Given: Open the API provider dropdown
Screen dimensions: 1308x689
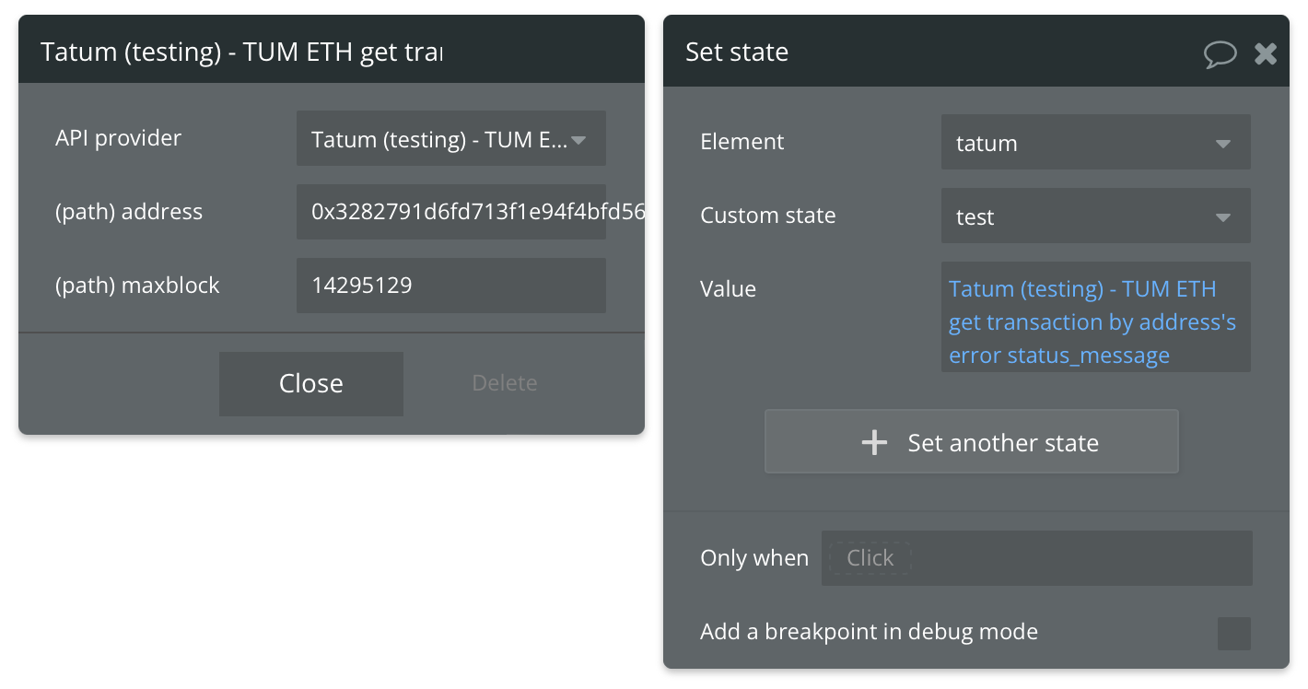Looking at the screenshot, I should point(450,139).
